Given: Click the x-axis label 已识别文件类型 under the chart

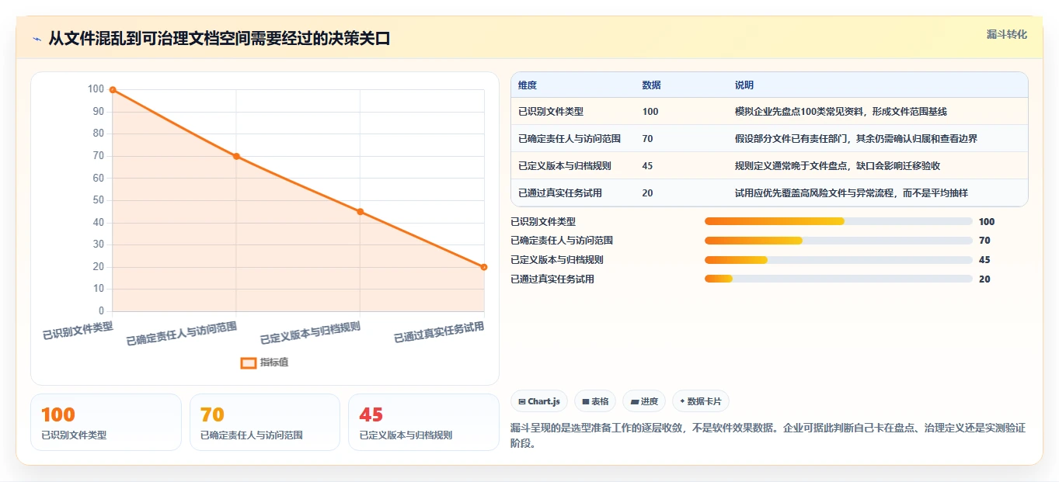Looking at the screenshot, I should (x=78, y=331).
